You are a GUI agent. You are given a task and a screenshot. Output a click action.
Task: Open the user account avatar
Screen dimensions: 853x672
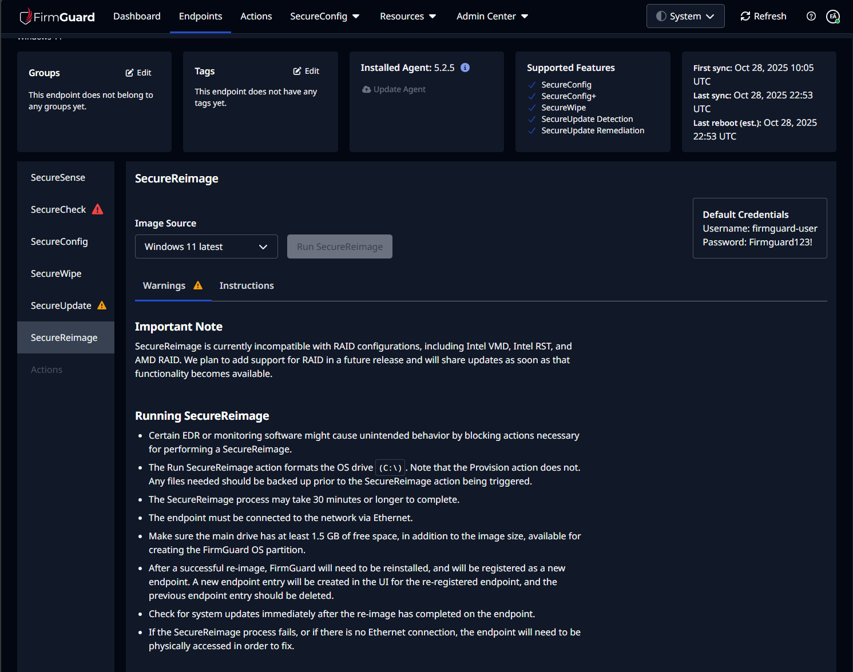(833, 17)
